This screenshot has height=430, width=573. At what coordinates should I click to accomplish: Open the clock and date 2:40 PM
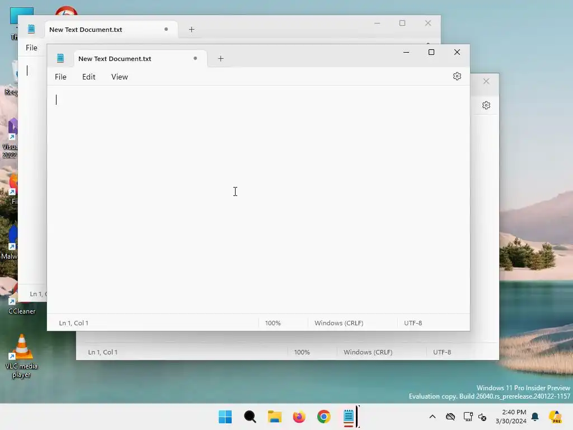[511, 417]
